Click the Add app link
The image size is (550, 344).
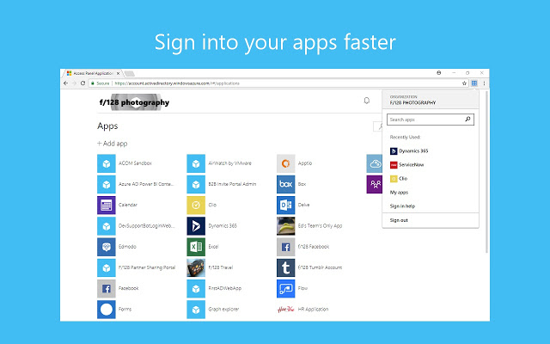(x=113, y=144)
